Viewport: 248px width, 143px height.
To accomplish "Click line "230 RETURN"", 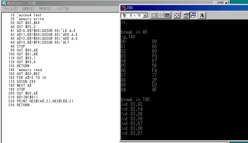I will pyautogui.click(x=19, y=105).
